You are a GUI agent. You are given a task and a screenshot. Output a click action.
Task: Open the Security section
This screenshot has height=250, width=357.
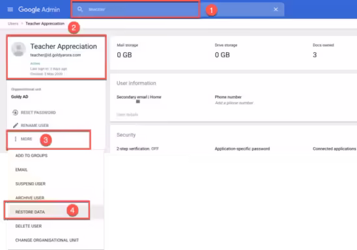126,135
